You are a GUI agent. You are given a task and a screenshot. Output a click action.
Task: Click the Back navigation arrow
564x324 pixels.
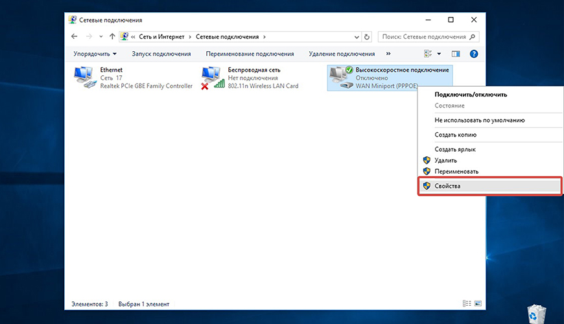[74, 36]
